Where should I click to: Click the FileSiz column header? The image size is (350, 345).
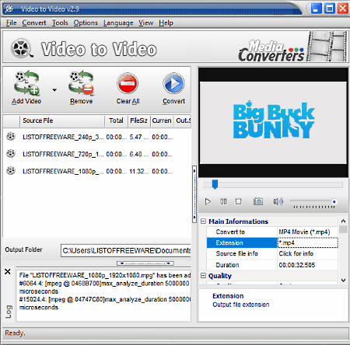coord(139,120)
